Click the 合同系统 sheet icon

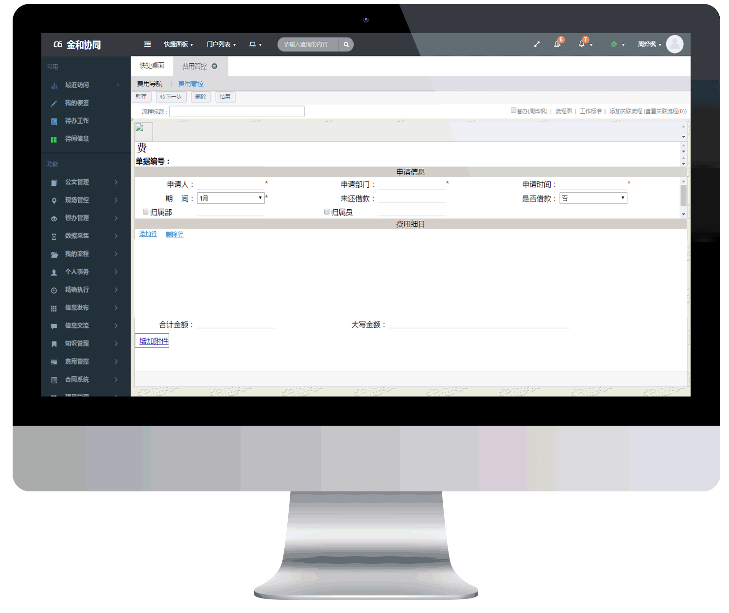click(54, 380)
